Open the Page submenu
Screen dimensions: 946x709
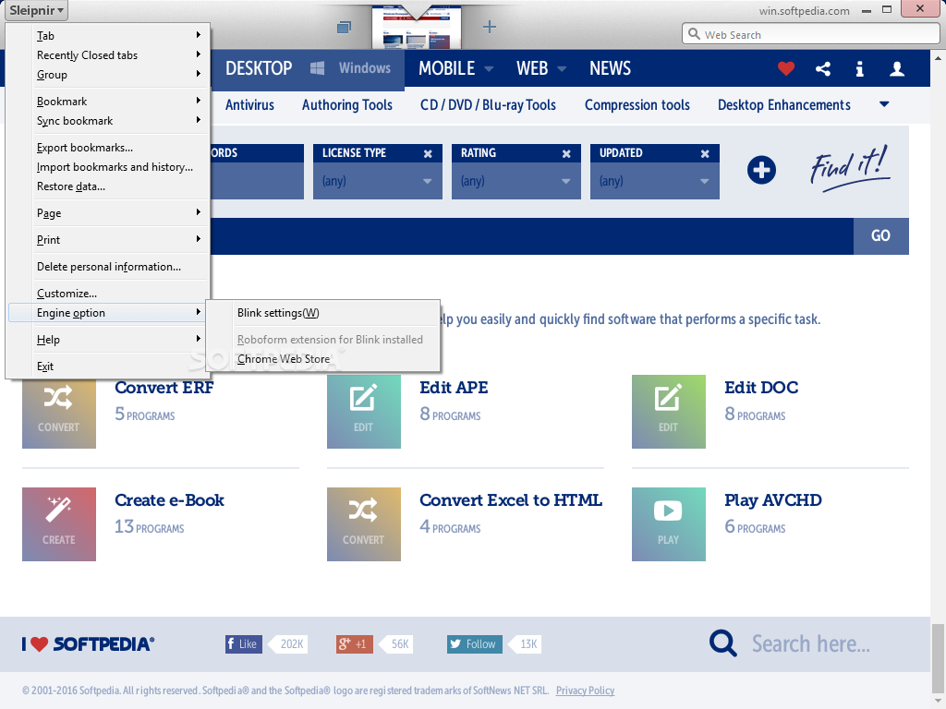tap(107, 213)
